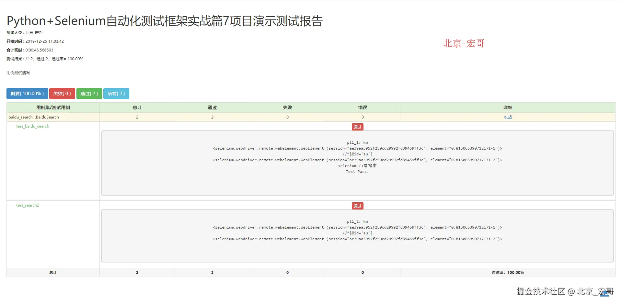This screenshot has height=304, width=622.
Task: Click the 通过率: 100.00% footer cell
Action: click(508, 273)
